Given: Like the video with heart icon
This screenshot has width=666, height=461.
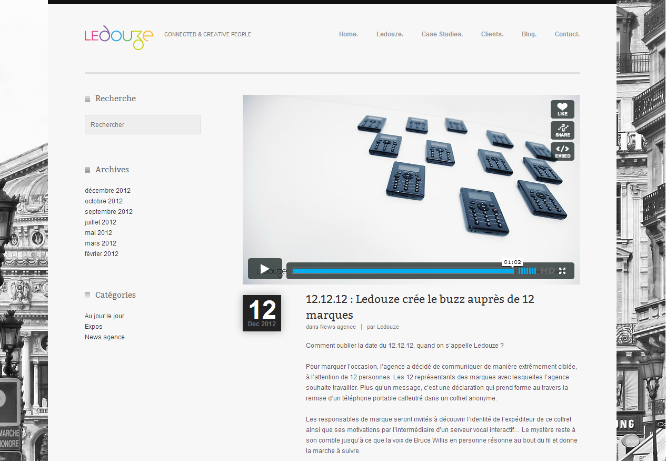Looking at the screenshot, I should point(562,109).
